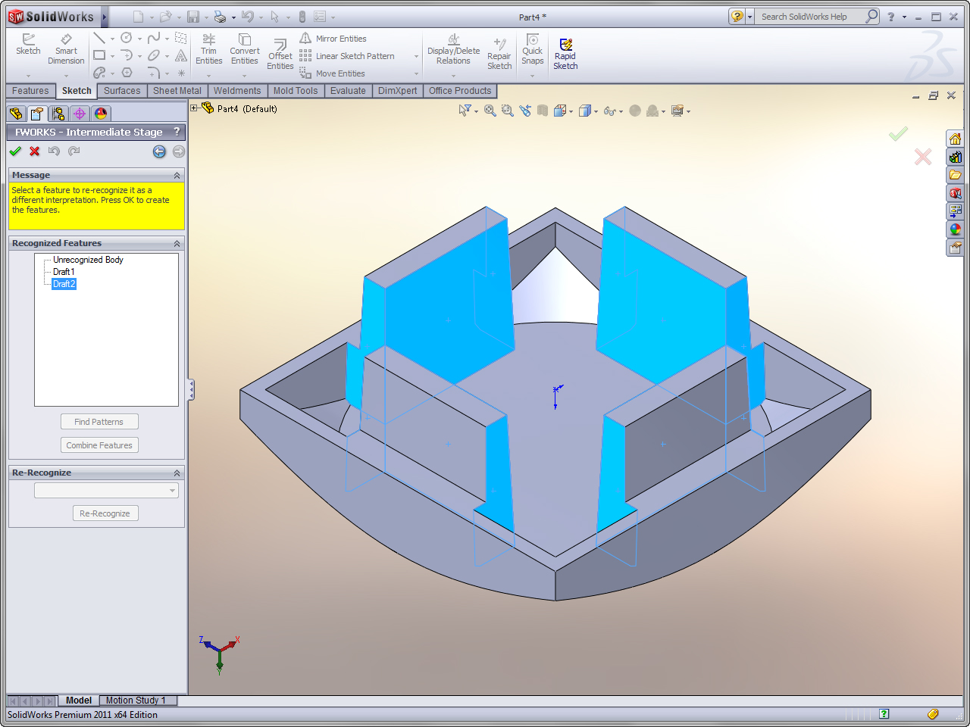Switch to the Features tab
The image size is (970, 727).
point(30,91)
